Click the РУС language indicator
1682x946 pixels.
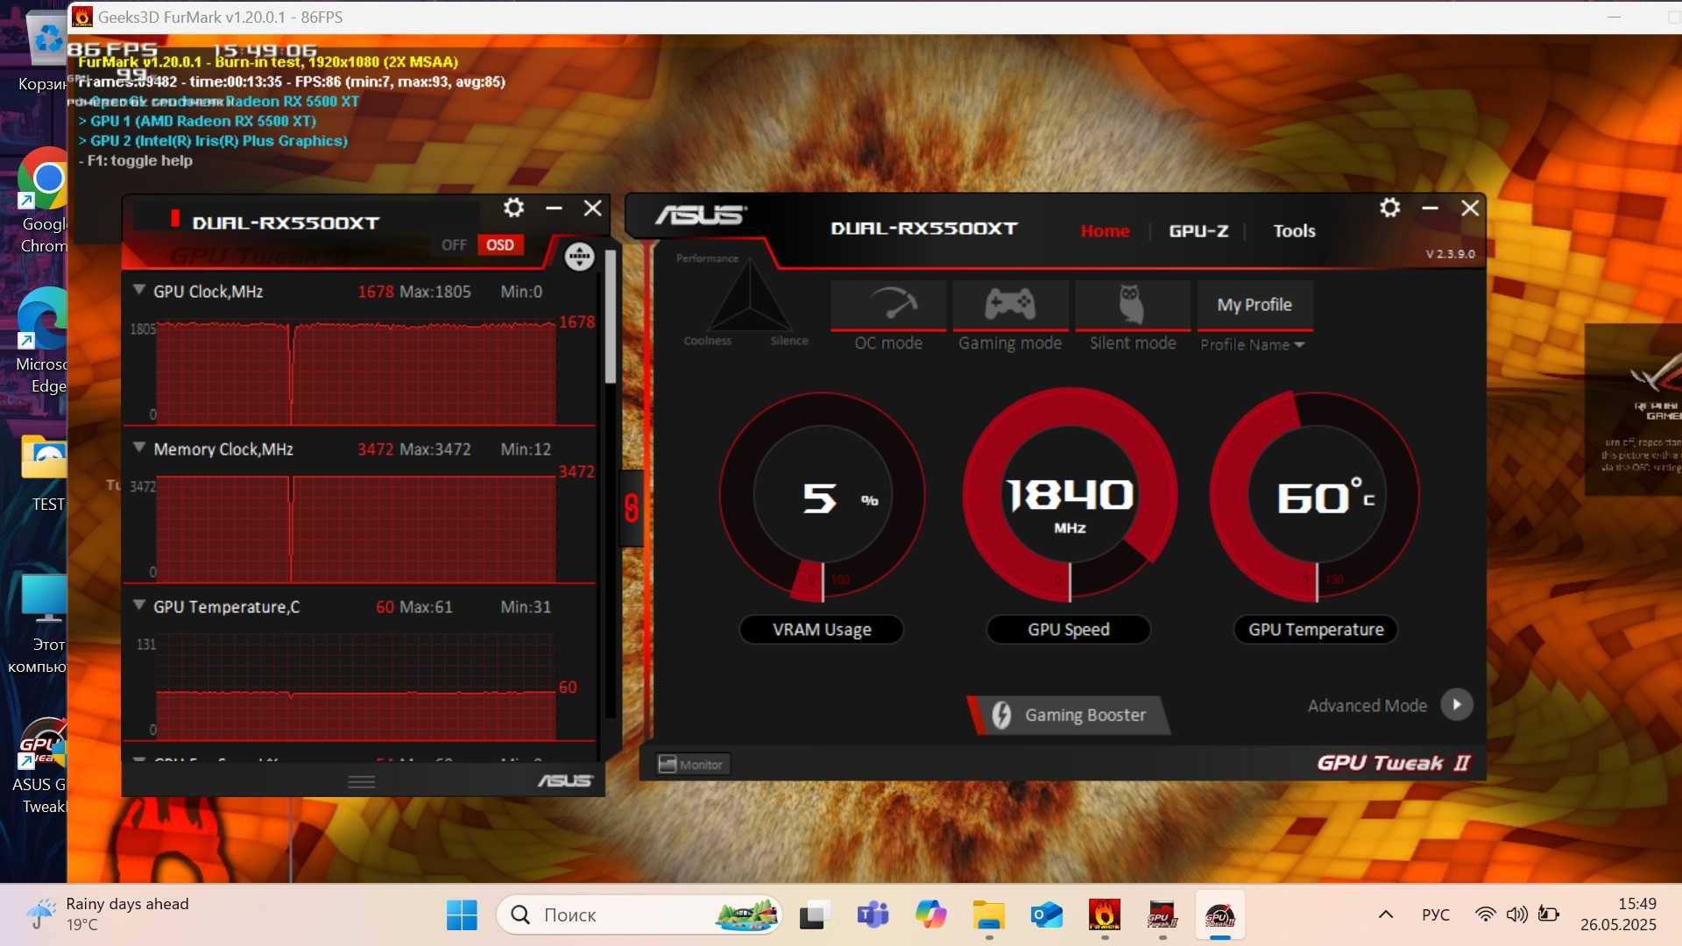coord(1435,914)
